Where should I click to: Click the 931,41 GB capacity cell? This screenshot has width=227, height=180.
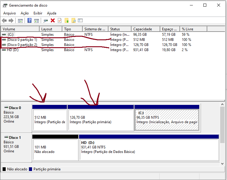(x=141, y=50)
